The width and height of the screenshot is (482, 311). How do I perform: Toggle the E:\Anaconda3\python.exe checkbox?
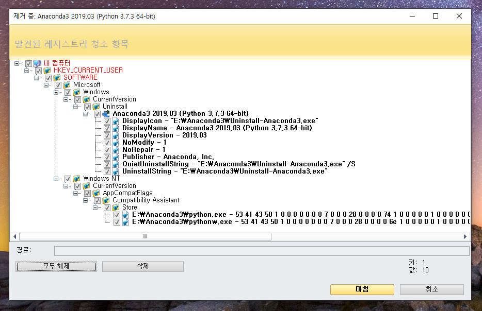coord(117,215)
